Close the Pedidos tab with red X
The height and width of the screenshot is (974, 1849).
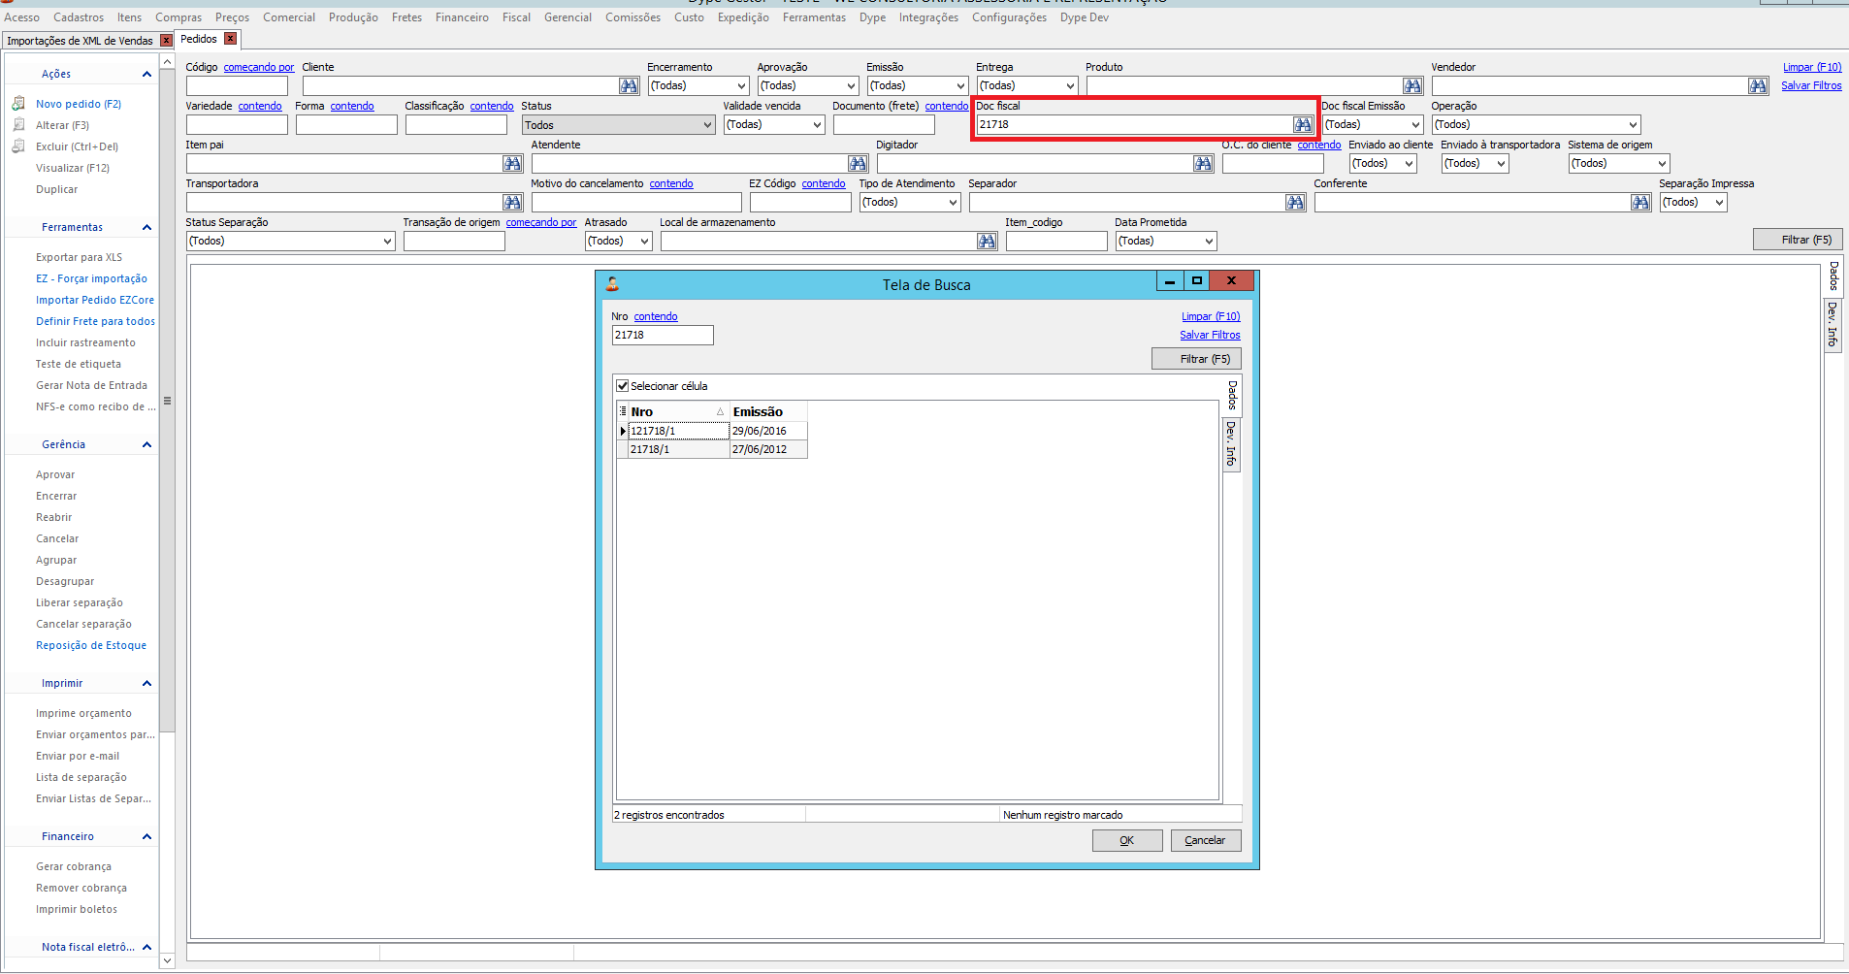(x=230, y=39)
